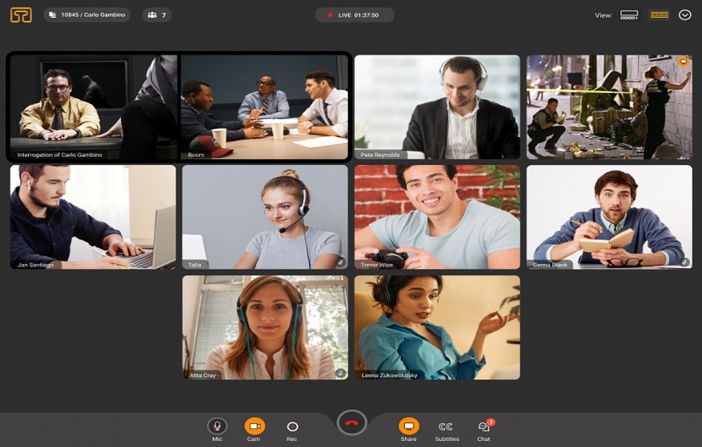Click the muted mic icon on Alita Cray's tile
The height and width of the screenshot is (447, 702).
point(341,373)
